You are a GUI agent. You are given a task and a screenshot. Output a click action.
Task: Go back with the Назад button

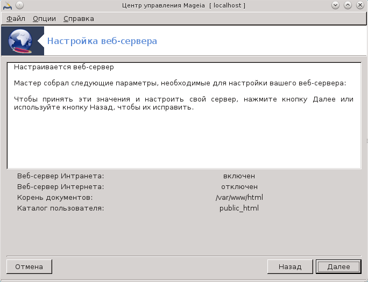click(290, 266)
